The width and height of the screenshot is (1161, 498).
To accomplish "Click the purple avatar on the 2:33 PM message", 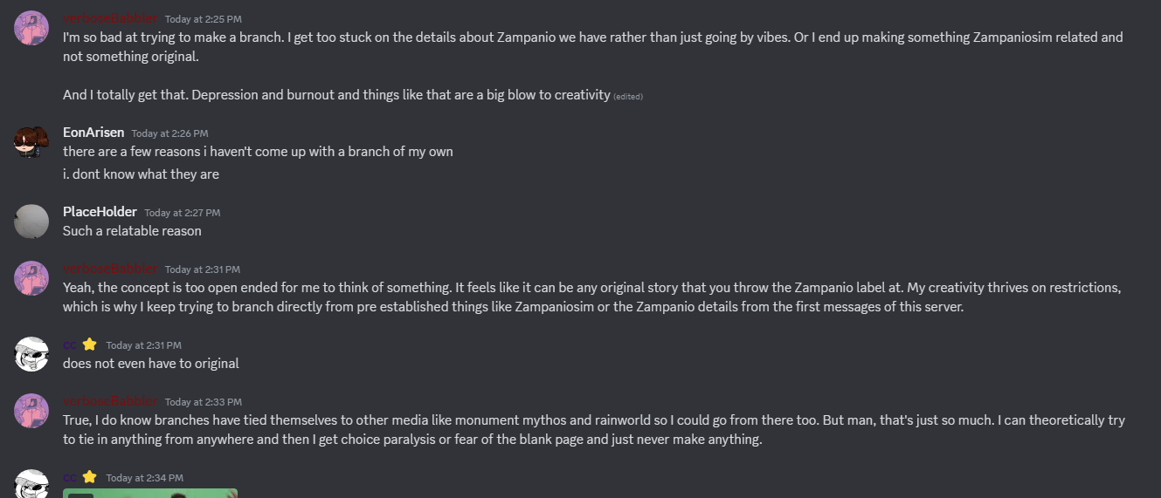I will [x=31, y=411].
